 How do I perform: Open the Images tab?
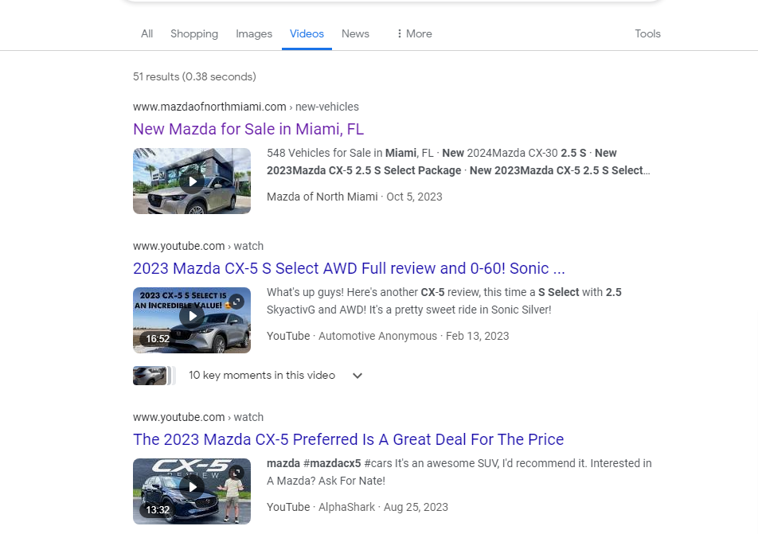pos(254,34)
